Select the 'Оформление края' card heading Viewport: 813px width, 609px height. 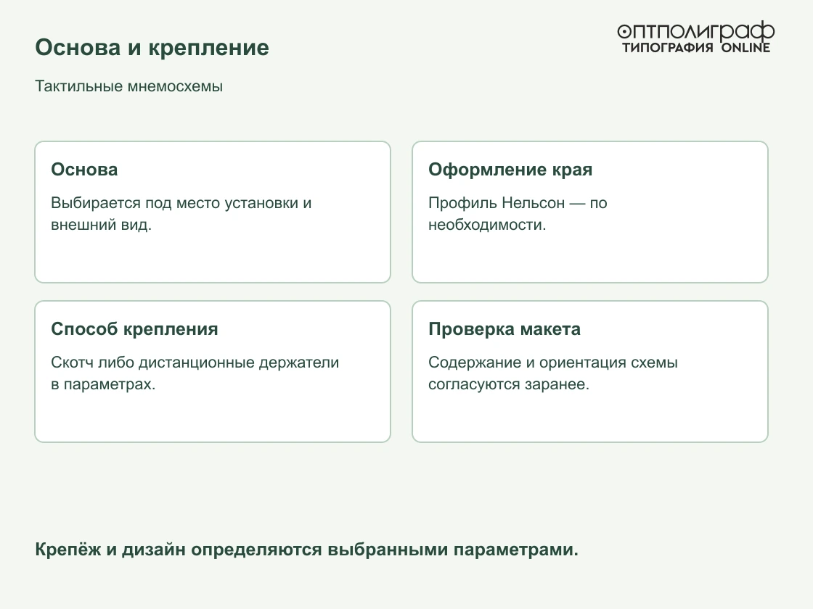point(510,170)
